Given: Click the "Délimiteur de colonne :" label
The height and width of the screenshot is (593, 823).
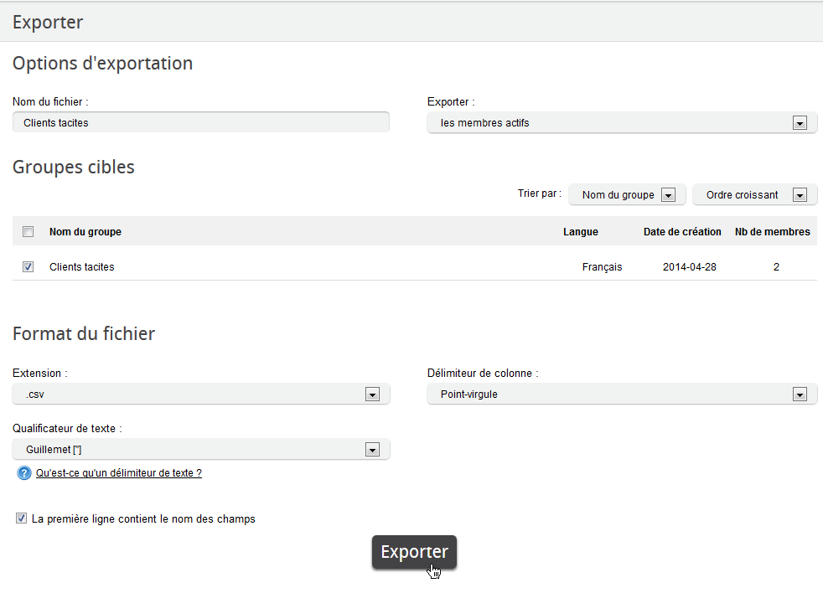Looking at the screenshot, I should coord(483,373).
